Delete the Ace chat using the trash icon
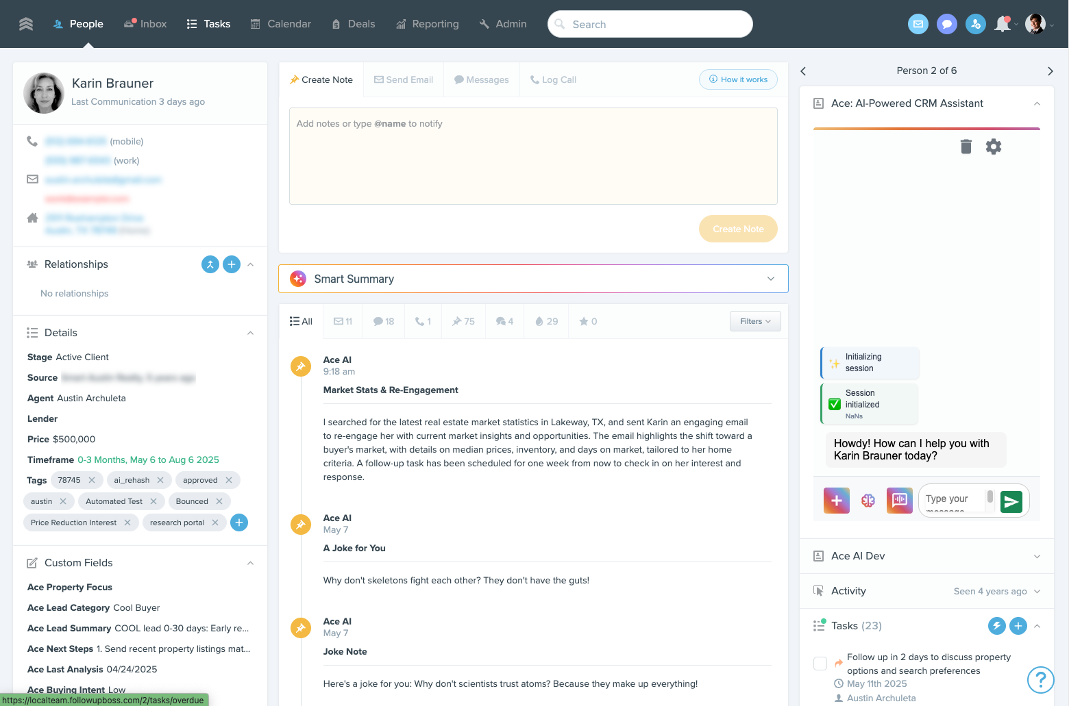This screenshot has width=1069, height=706. (x=966, y=147)
